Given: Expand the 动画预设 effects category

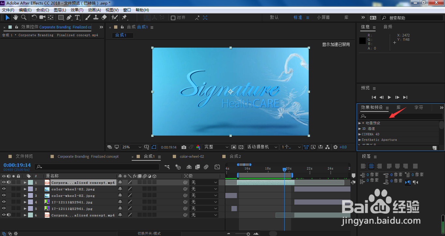Looking at the screenshot, I should (360, 123).
